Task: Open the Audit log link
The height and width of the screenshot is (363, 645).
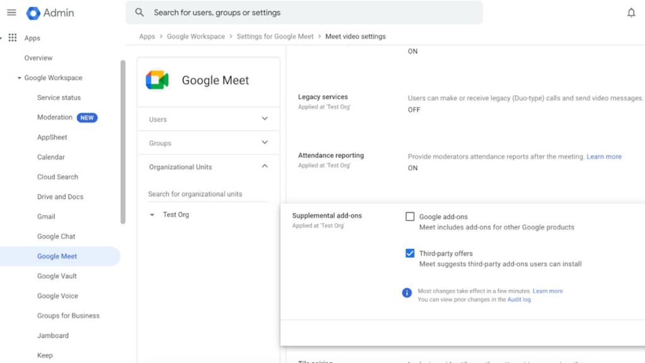Action: pos(518,299)
